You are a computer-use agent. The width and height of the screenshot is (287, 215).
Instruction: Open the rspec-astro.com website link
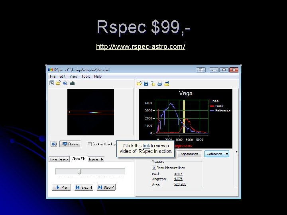(x=141, y=47)
